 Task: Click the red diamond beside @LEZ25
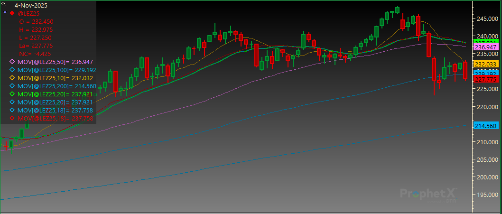(12, 13)
